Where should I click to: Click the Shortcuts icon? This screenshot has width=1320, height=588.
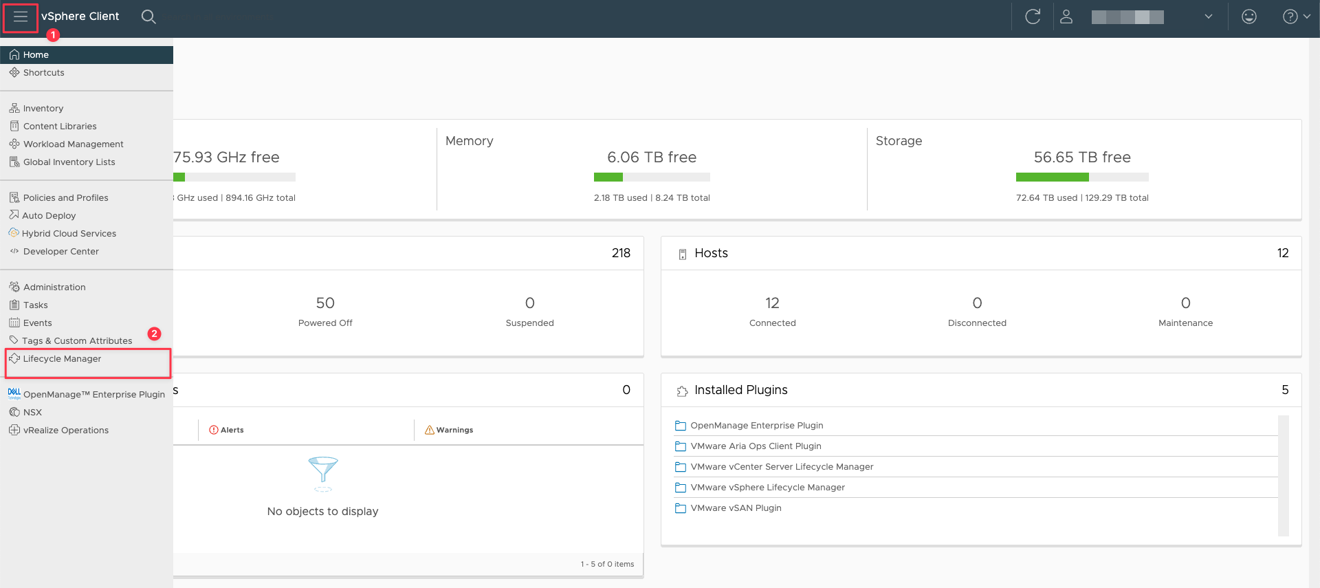(14, 72)
